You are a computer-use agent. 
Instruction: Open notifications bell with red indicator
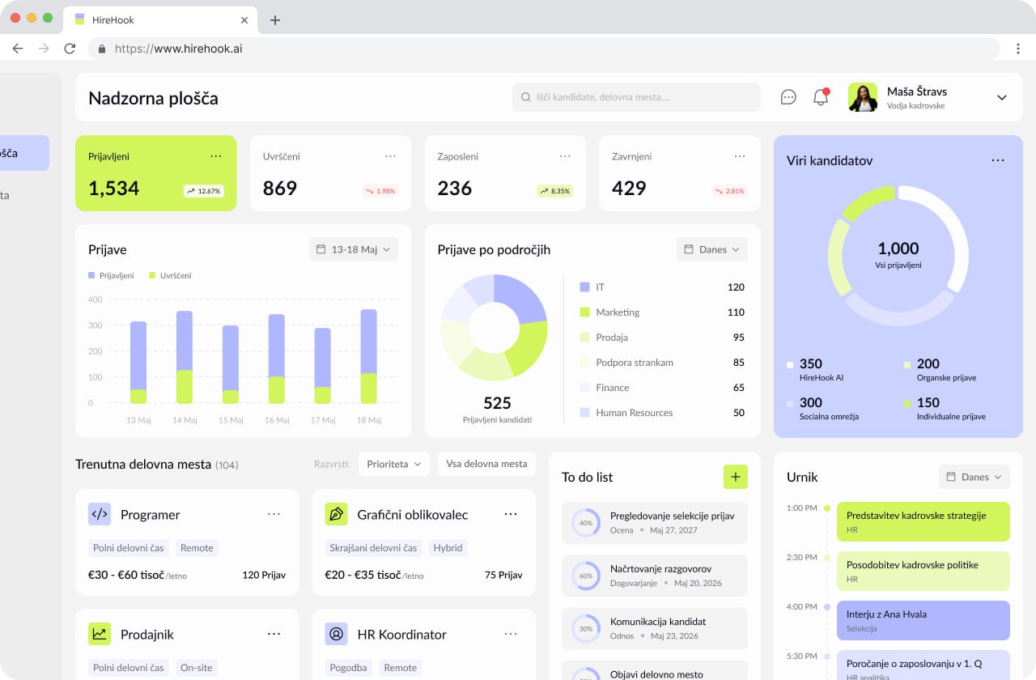tap(820, 96)
